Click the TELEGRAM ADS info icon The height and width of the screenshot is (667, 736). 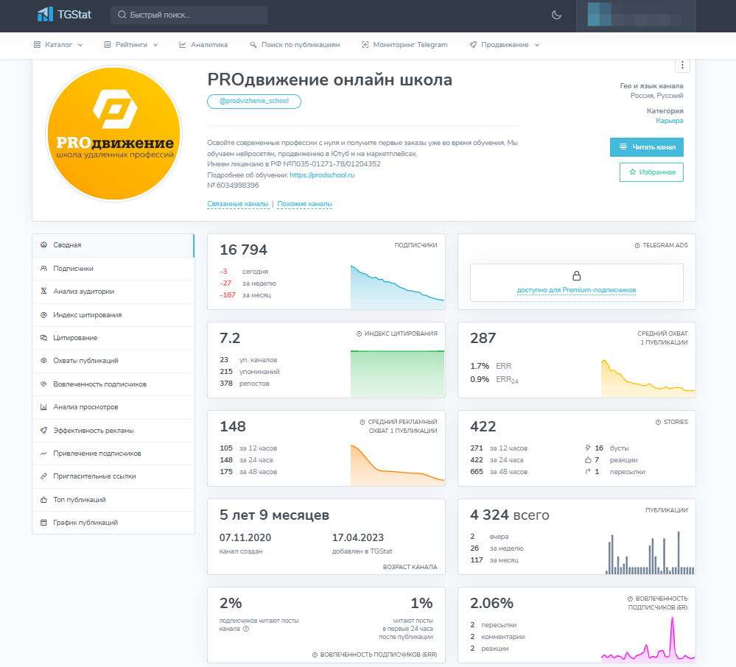pos(637,246)
